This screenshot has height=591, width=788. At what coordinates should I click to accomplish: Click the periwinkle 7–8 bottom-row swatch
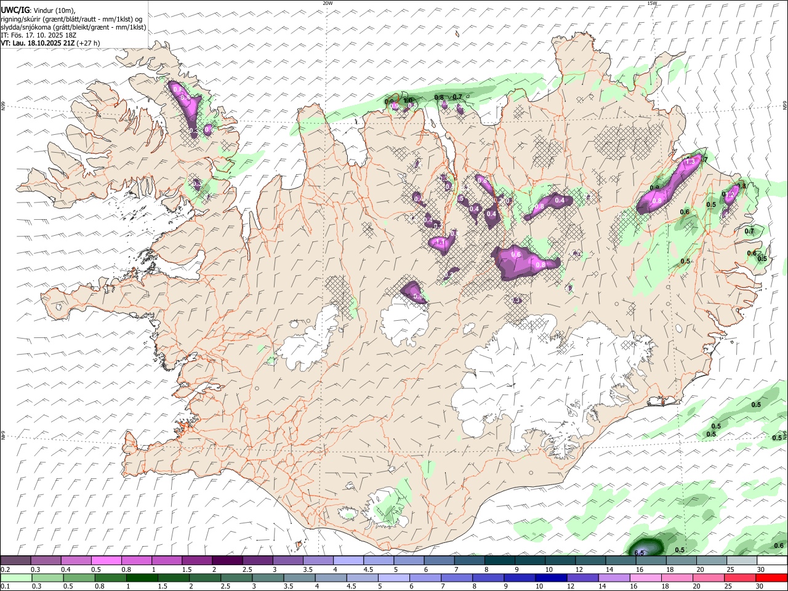tap(456, 577)
